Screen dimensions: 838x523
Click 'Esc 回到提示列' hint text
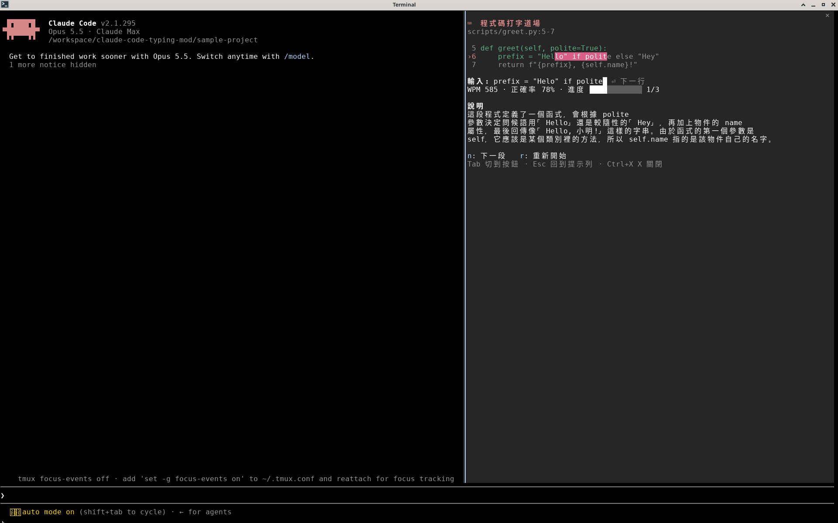tap(563, 164)
